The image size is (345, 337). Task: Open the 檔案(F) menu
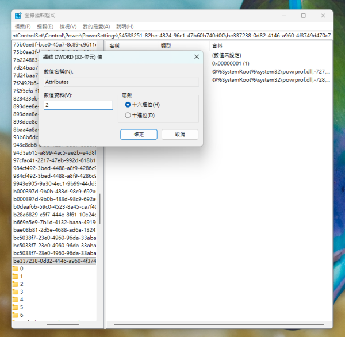22,26
